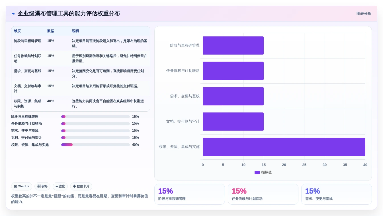Click the 说明 column header
Image resolution: width=383 pixels, height=216 pixels.
[x=75, y=31]
